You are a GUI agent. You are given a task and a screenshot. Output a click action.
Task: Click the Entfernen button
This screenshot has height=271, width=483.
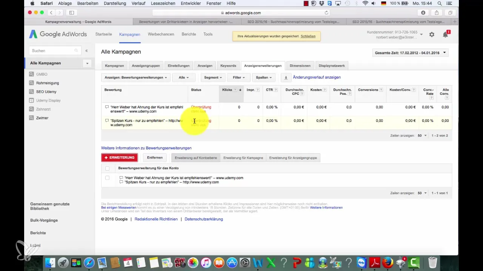tap(155, 158)
